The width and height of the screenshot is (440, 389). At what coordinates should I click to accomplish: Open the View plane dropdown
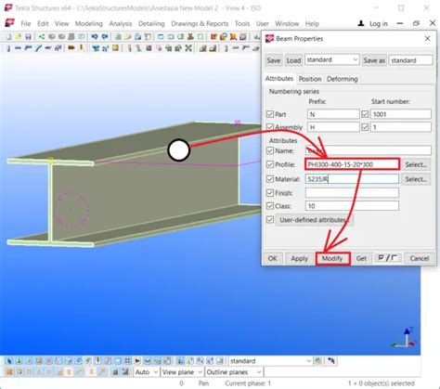[x=182, y=371]
